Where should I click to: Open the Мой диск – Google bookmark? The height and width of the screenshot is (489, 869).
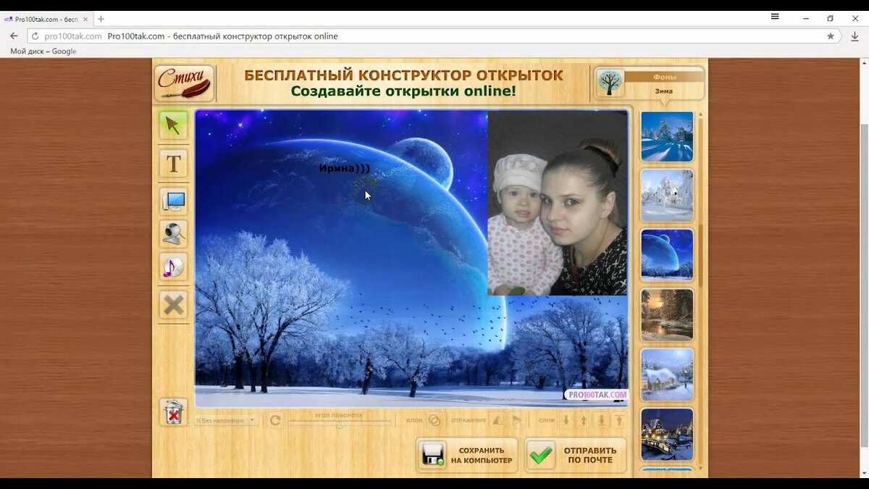point(43,51)
